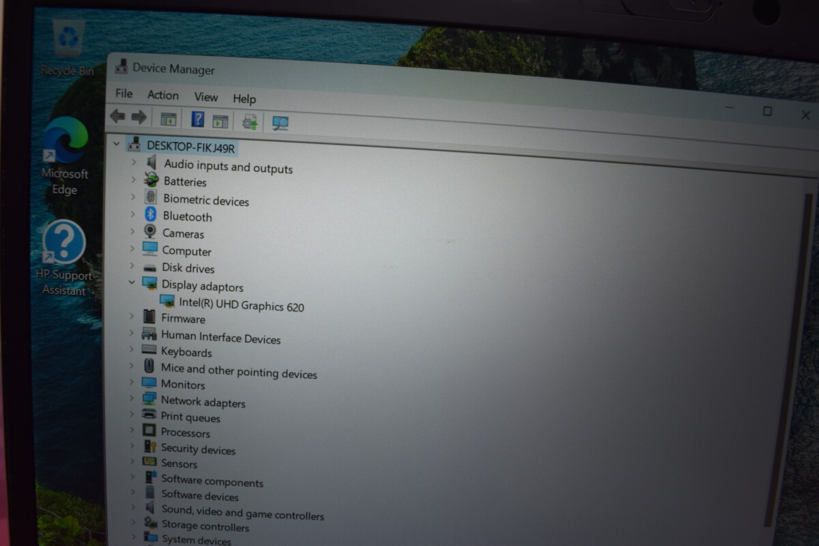This screenshot has height=546, width=819.
Task: Click the Disk drives category icon
Action: [150, 268]
